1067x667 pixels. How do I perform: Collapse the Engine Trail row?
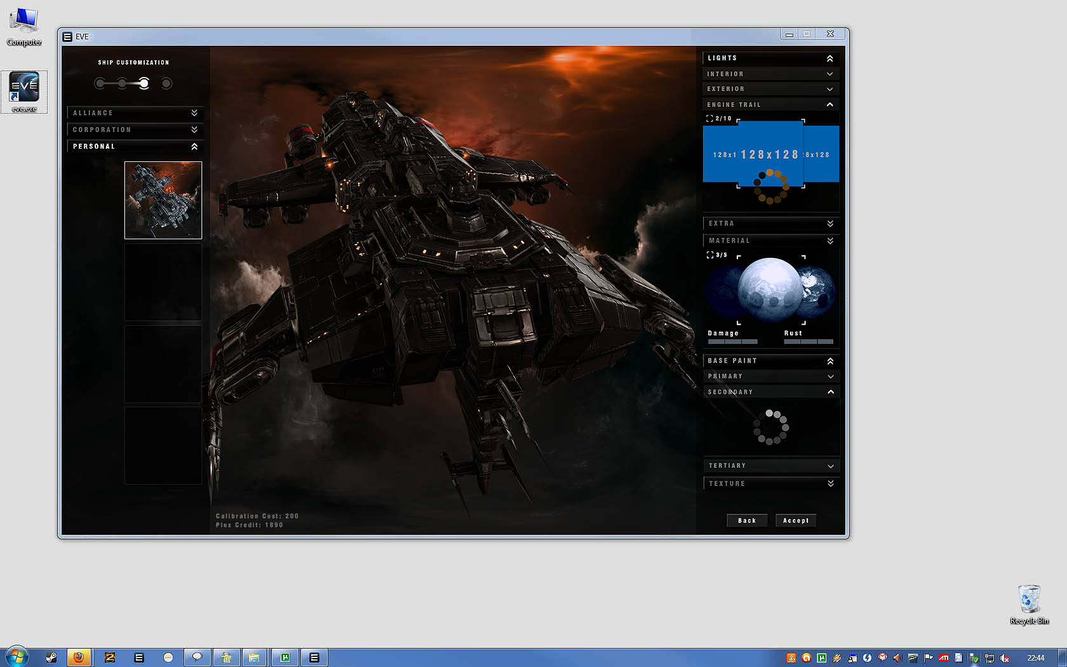(771, 105)
